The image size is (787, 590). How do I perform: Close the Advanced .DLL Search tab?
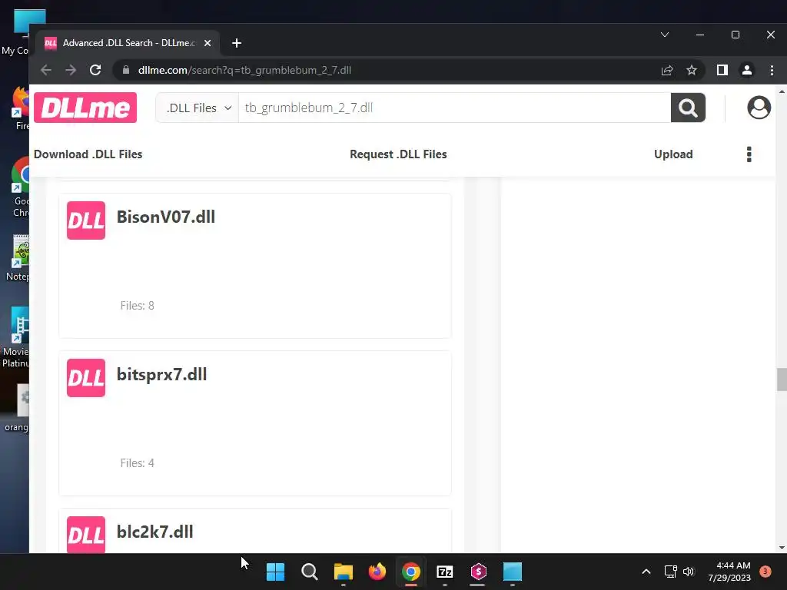coord(208,43)
